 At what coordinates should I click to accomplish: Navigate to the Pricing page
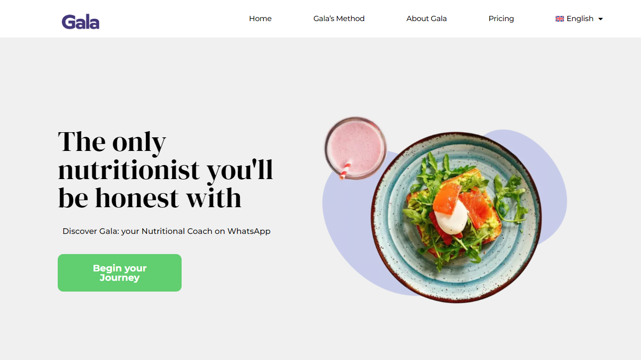click(x=501, y=19)
